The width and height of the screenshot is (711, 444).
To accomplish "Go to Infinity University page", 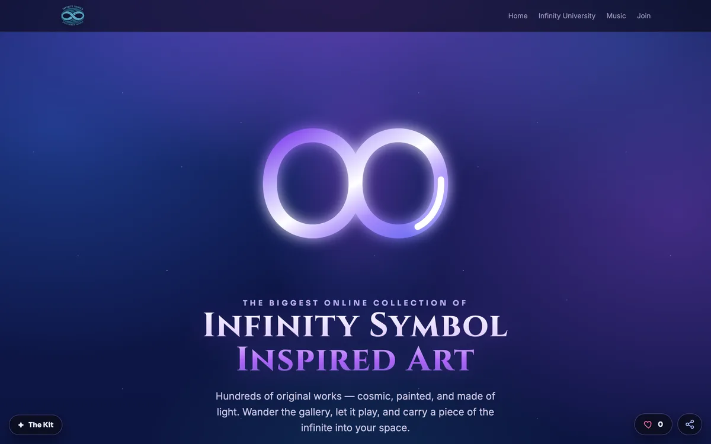I will click(x=566, y=16).
